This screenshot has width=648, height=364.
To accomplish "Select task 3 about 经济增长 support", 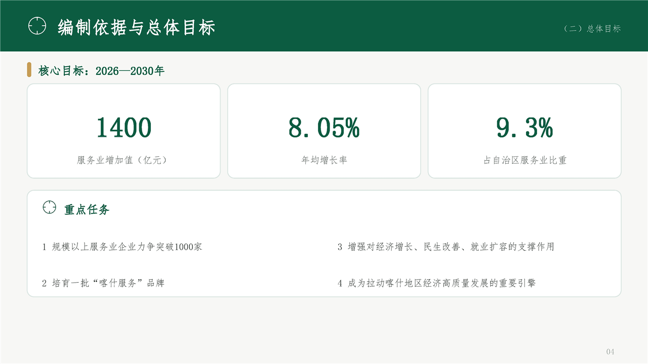I will click(446, 247).
